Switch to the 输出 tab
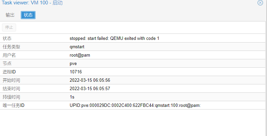This screenshot has width=267, height=136. [x=10, y=15]
